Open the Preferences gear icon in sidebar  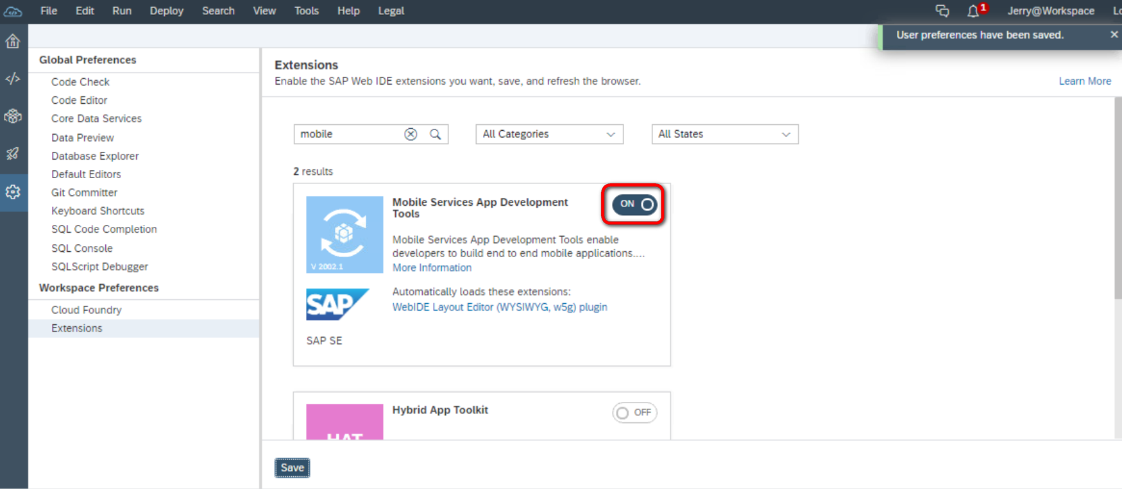13,192
